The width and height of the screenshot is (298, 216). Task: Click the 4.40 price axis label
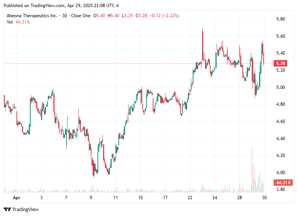click(x=280, y=138)
